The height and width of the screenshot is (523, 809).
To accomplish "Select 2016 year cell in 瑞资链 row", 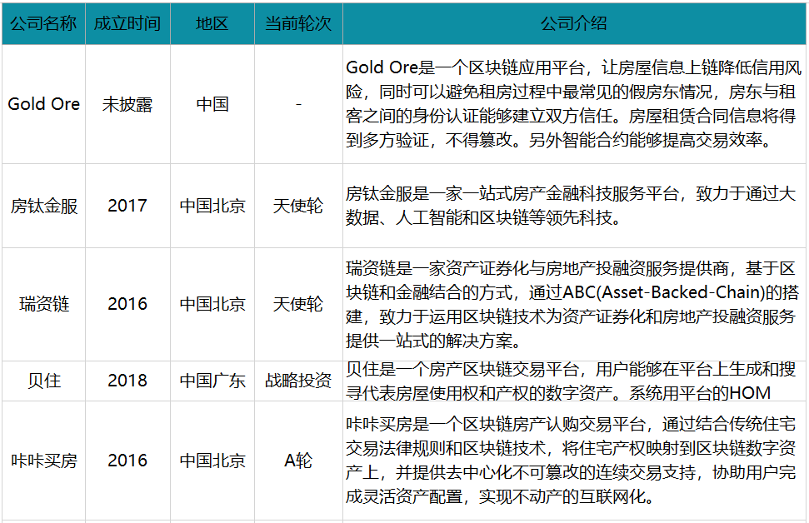I will 127,304.
